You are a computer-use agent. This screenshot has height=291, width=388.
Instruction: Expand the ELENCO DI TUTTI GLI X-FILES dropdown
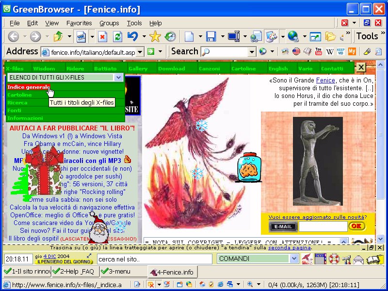[119, 78]
